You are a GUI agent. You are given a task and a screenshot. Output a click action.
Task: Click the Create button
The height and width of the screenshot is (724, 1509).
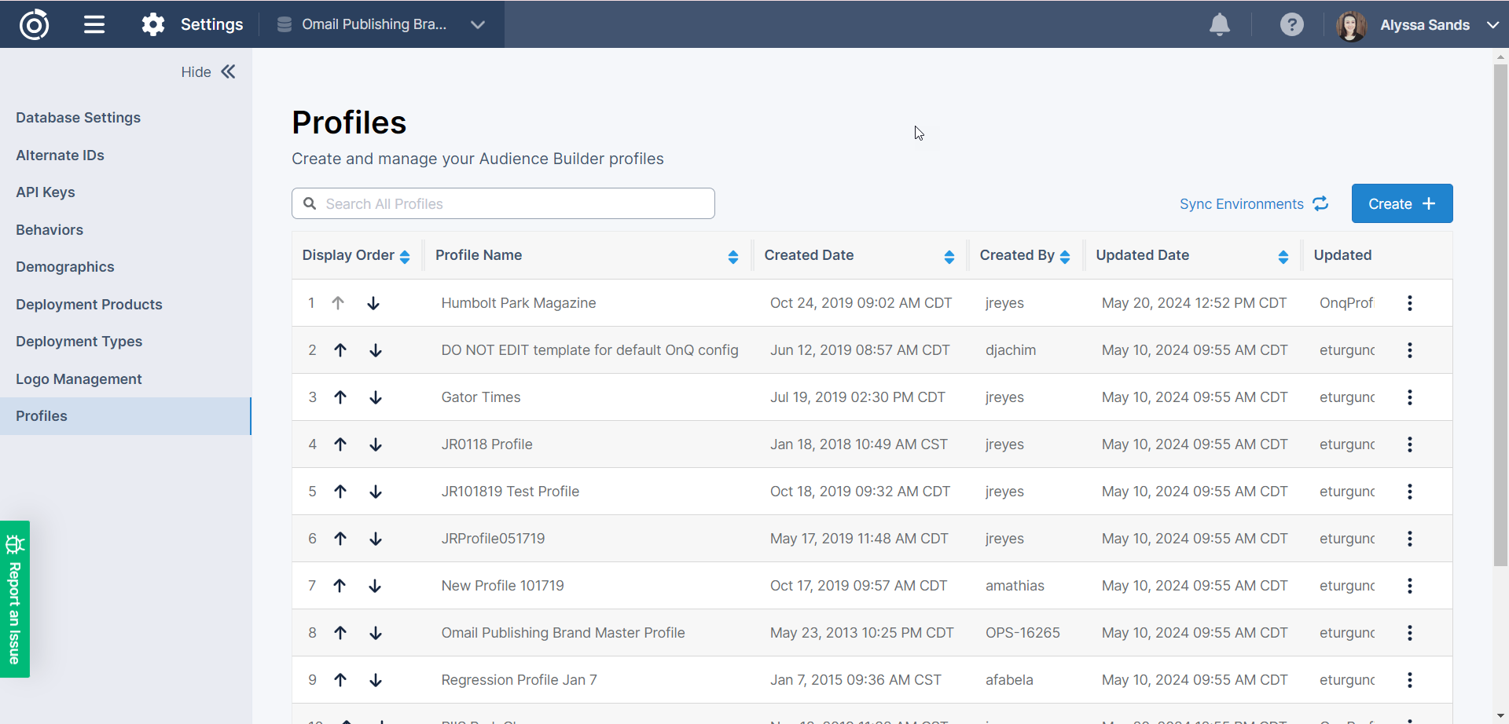pos(1401,204)
